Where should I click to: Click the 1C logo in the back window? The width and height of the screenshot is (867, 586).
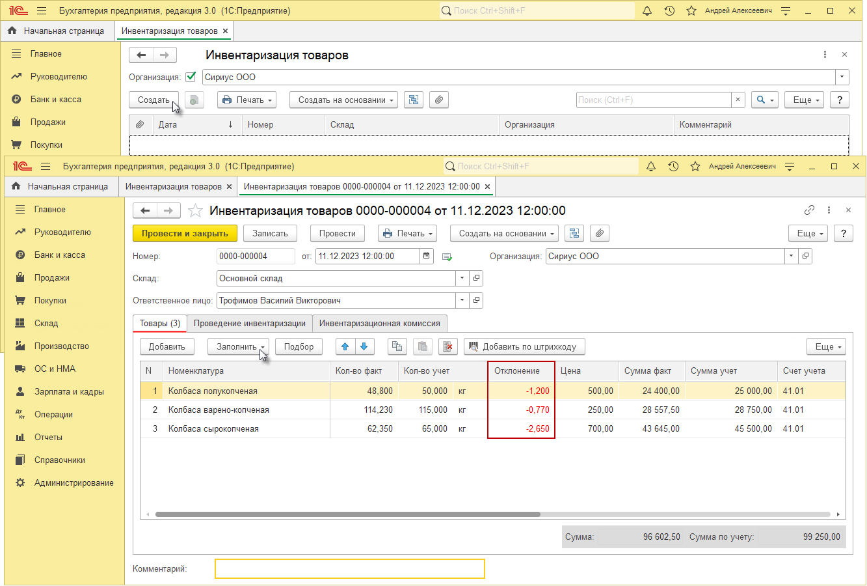(19, 11)
